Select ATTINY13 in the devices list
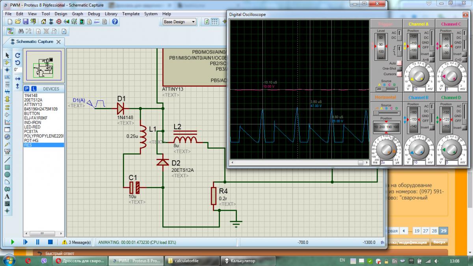This screenshot has height=266, width=473. [x=33, y=104]
